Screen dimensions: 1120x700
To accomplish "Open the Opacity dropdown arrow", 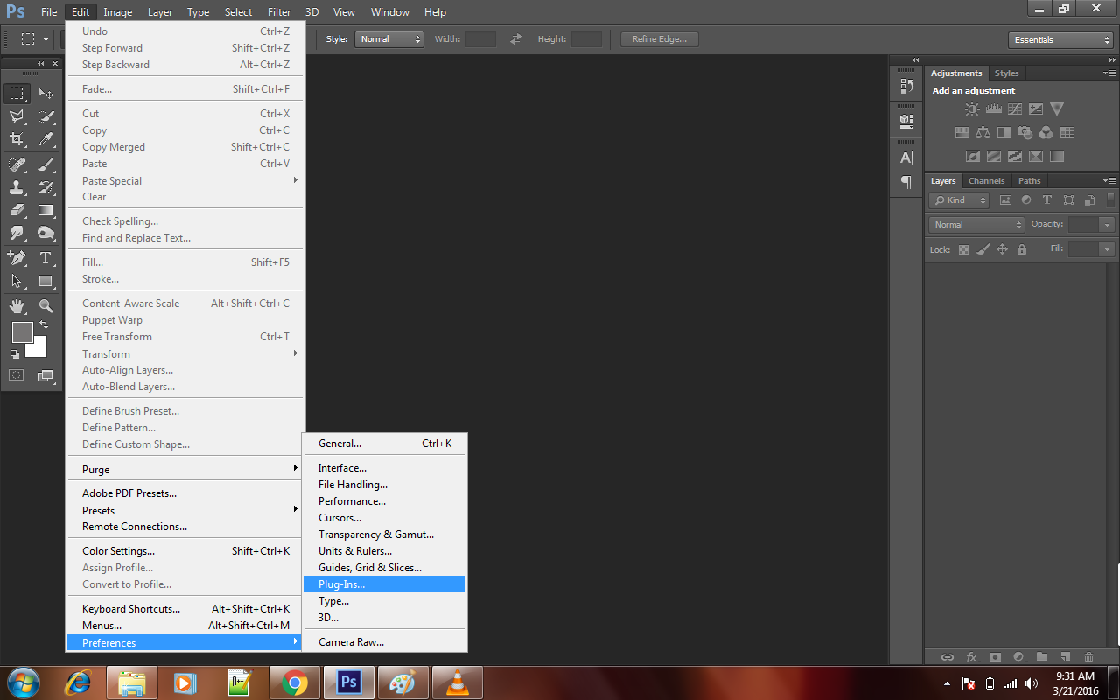I will [x=1108, y=225].
